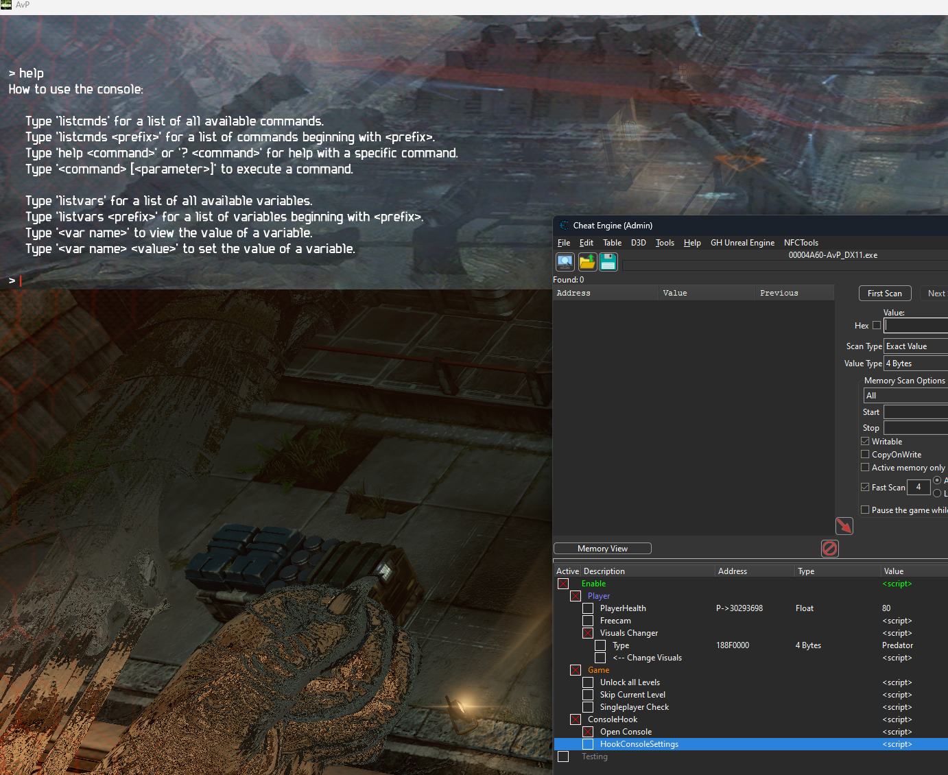The image size is (948, 775).
Task: Open the File menu
Action: pyautogui.click(x=564, y=243)
